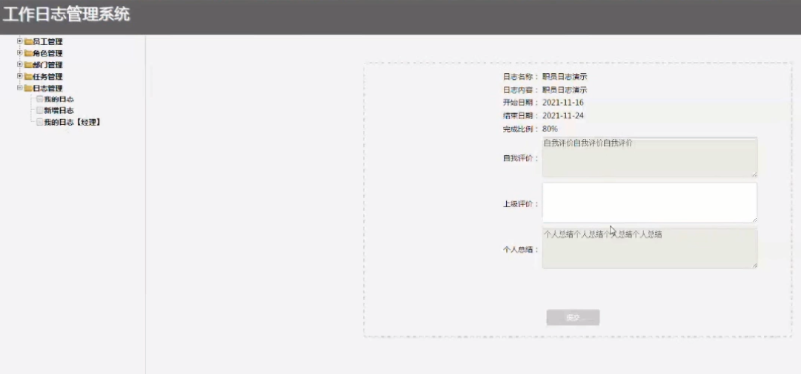This screenshot has height=374, width=801.
Task: Click the 提交 submit button
Action: point(573,318)
